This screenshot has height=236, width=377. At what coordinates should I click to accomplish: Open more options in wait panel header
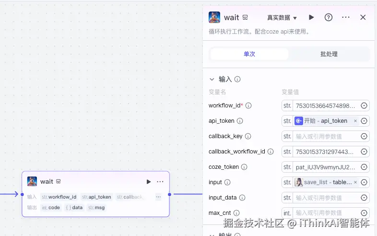coord(346,17)
